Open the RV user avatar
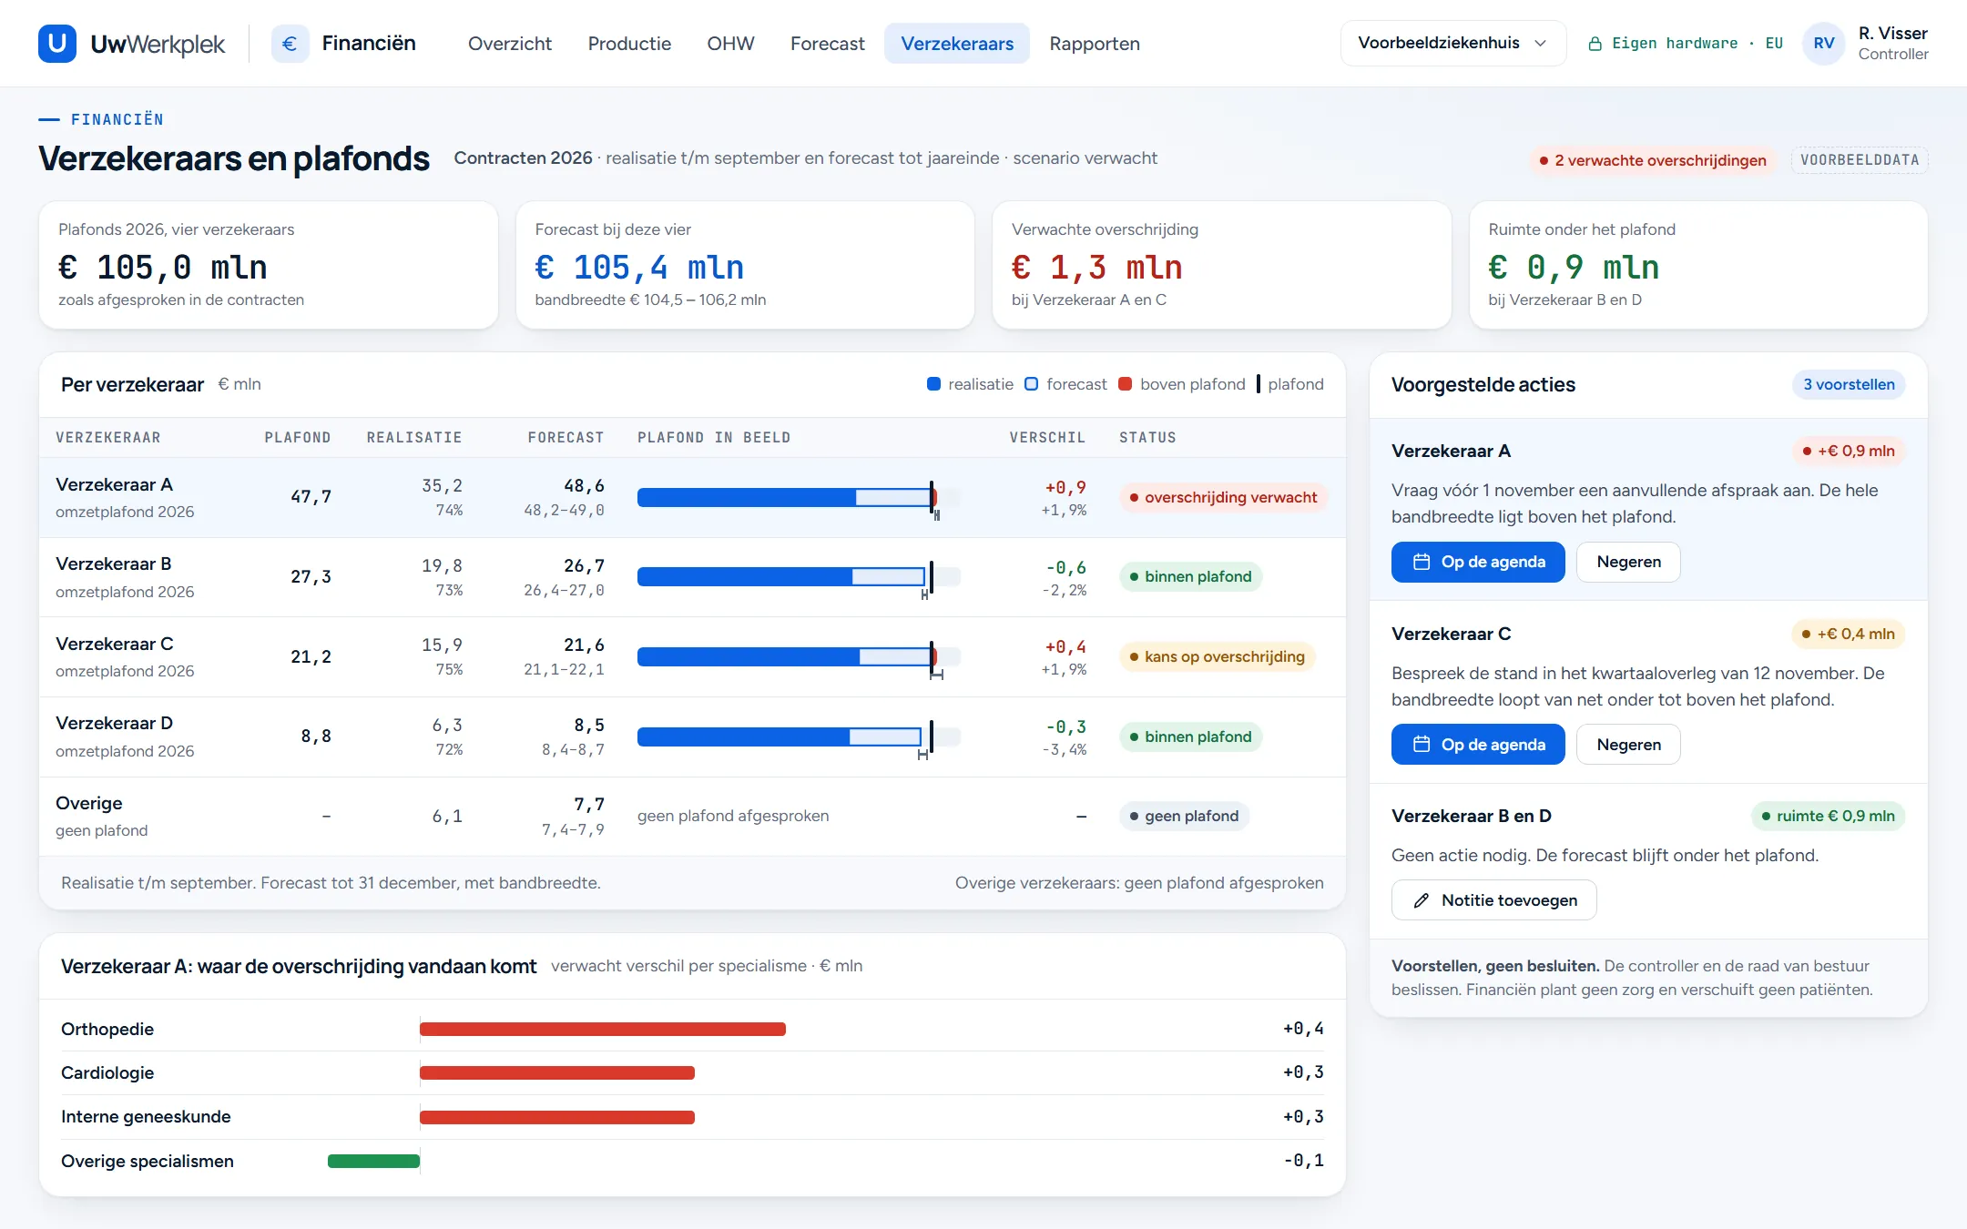 click(x=1823, y=43)
